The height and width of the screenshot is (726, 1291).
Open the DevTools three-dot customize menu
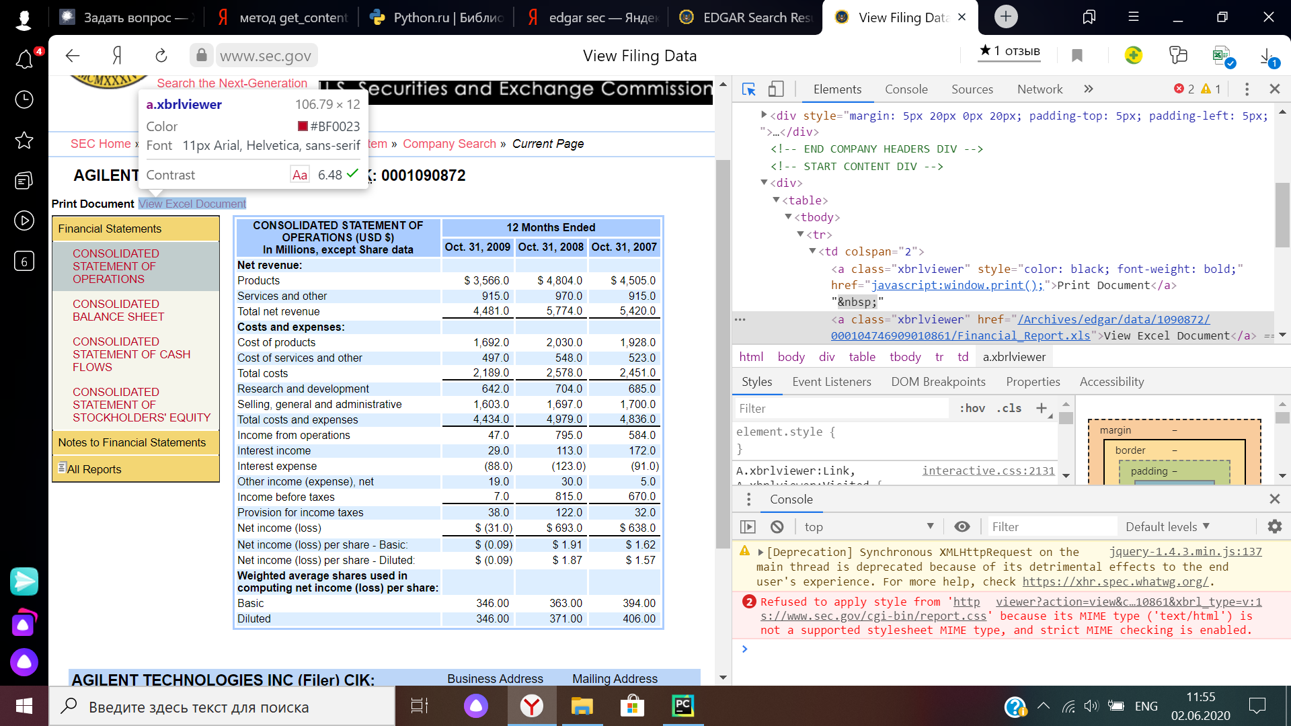tap(1247, 89)
